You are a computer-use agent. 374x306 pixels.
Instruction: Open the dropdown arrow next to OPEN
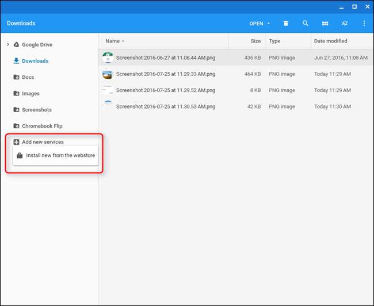click(269, 24)
